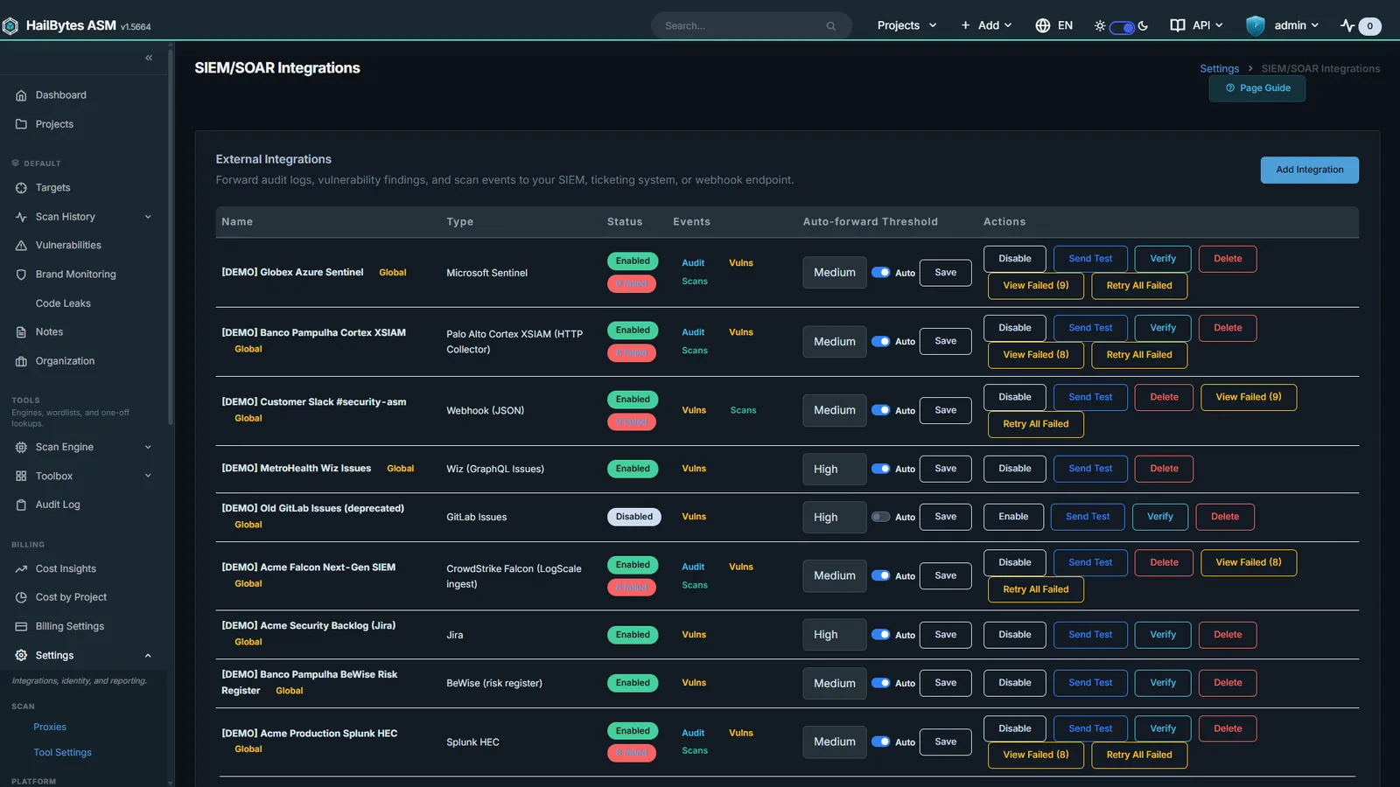Toggle Auto for MetroHealth Wiz Issues
The image size is (1400, 787).
[x=880, y=469]
